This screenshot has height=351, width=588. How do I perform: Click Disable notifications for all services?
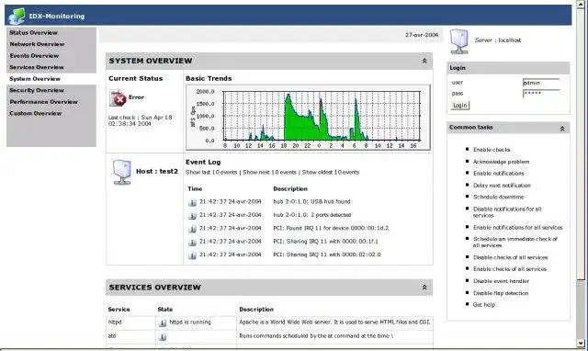(507, 212)
